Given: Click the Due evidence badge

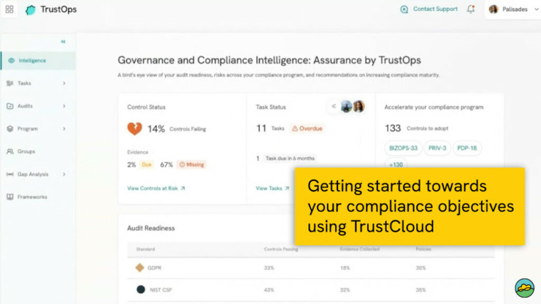Looking at the screenshot, I should pyautogui.click(x=147, y=165).
